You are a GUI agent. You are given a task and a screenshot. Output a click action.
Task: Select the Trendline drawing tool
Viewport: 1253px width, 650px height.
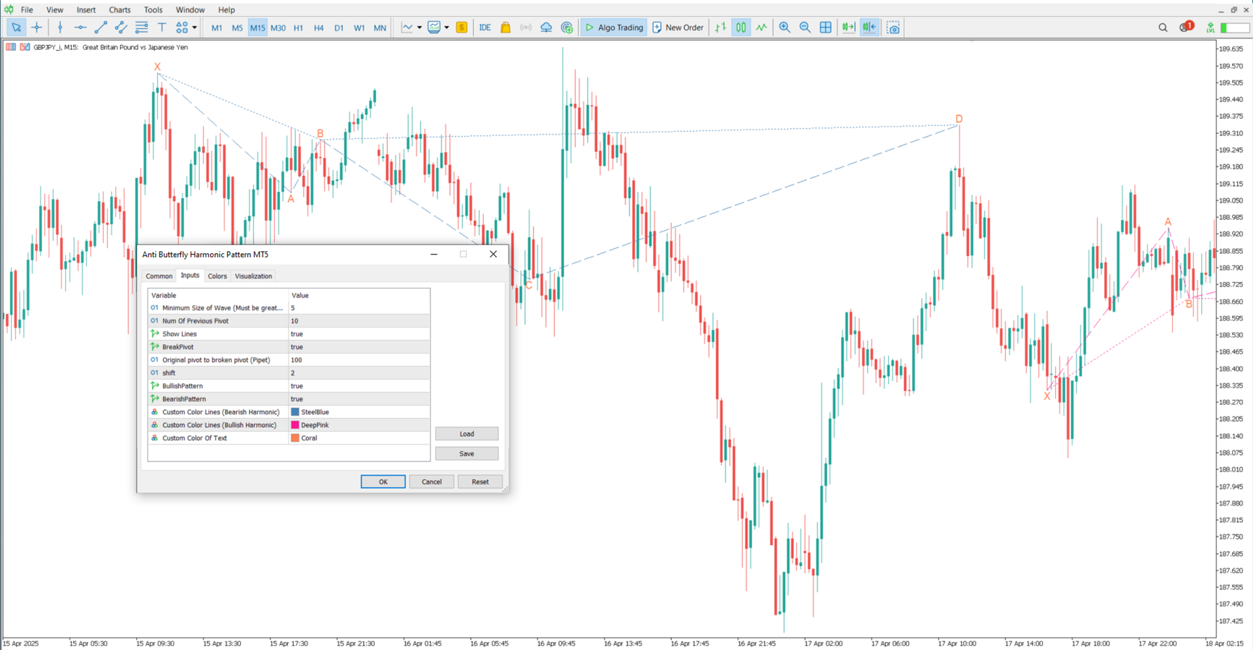pyautogui.click(x=100, y=27)
